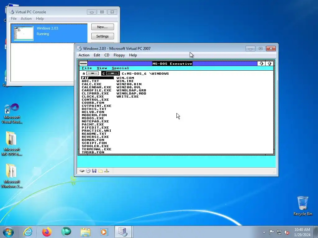Select MSDOS.EXE in the file list
The width and height of the screenshot is (318, 238).
(93, 118)
